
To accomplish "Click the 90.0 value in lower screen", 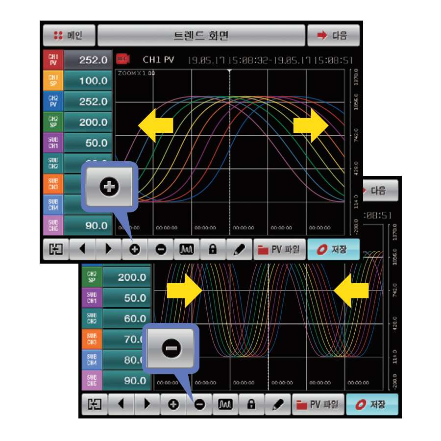I will coord(127,381).
